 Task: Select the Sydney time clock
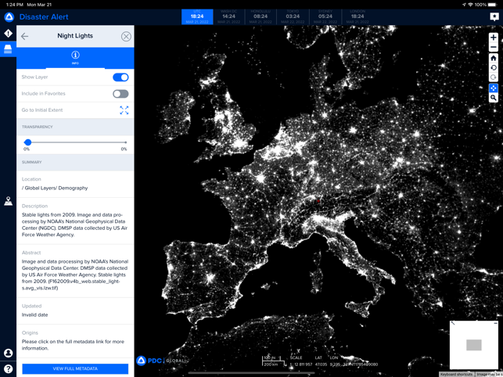click(325, 16)
